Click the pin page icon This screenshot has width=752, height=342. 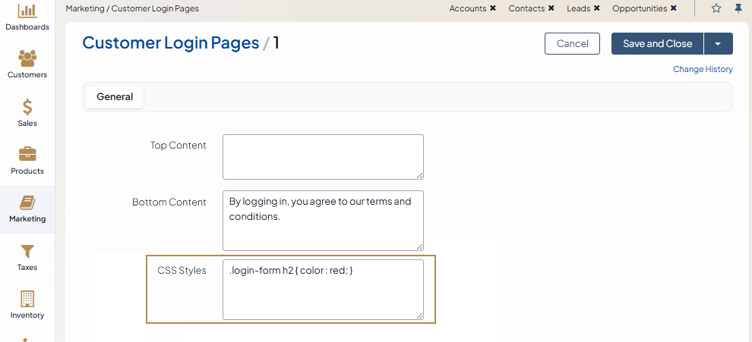point(738,8)
